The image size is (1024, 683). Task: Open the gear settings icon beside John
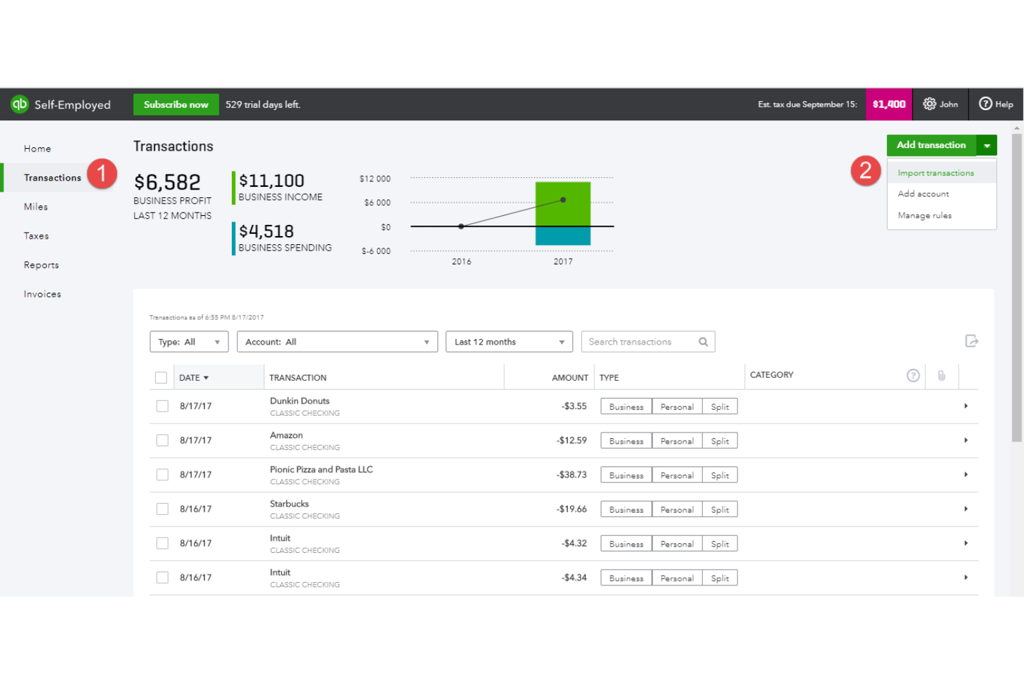coord(929,104)
